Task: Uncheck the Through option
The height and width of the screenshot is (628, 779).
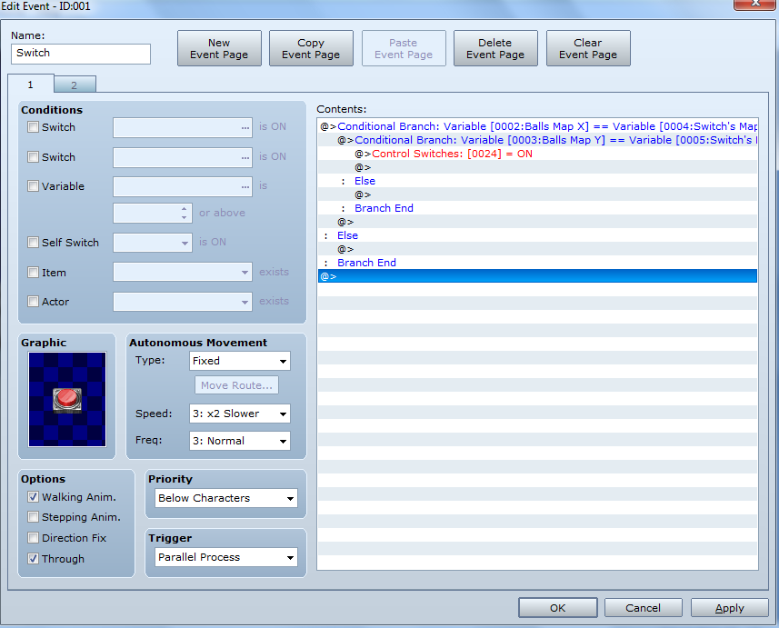Action: point(34,559)
